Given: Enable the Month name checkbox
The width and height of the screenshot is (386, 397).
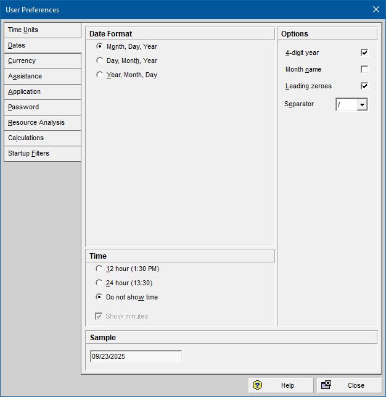Looking at the screenshot, I should click(x=364, y=70).
